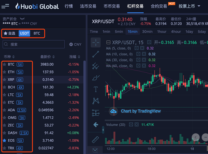Switch to the 自选 favorites tab

(x=9, y=33)
